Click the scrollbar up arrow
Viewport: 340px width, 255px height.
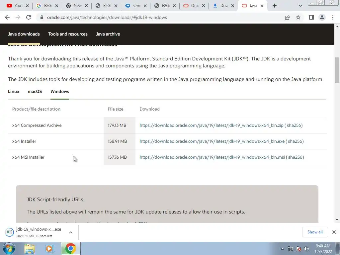pos(337,27)
